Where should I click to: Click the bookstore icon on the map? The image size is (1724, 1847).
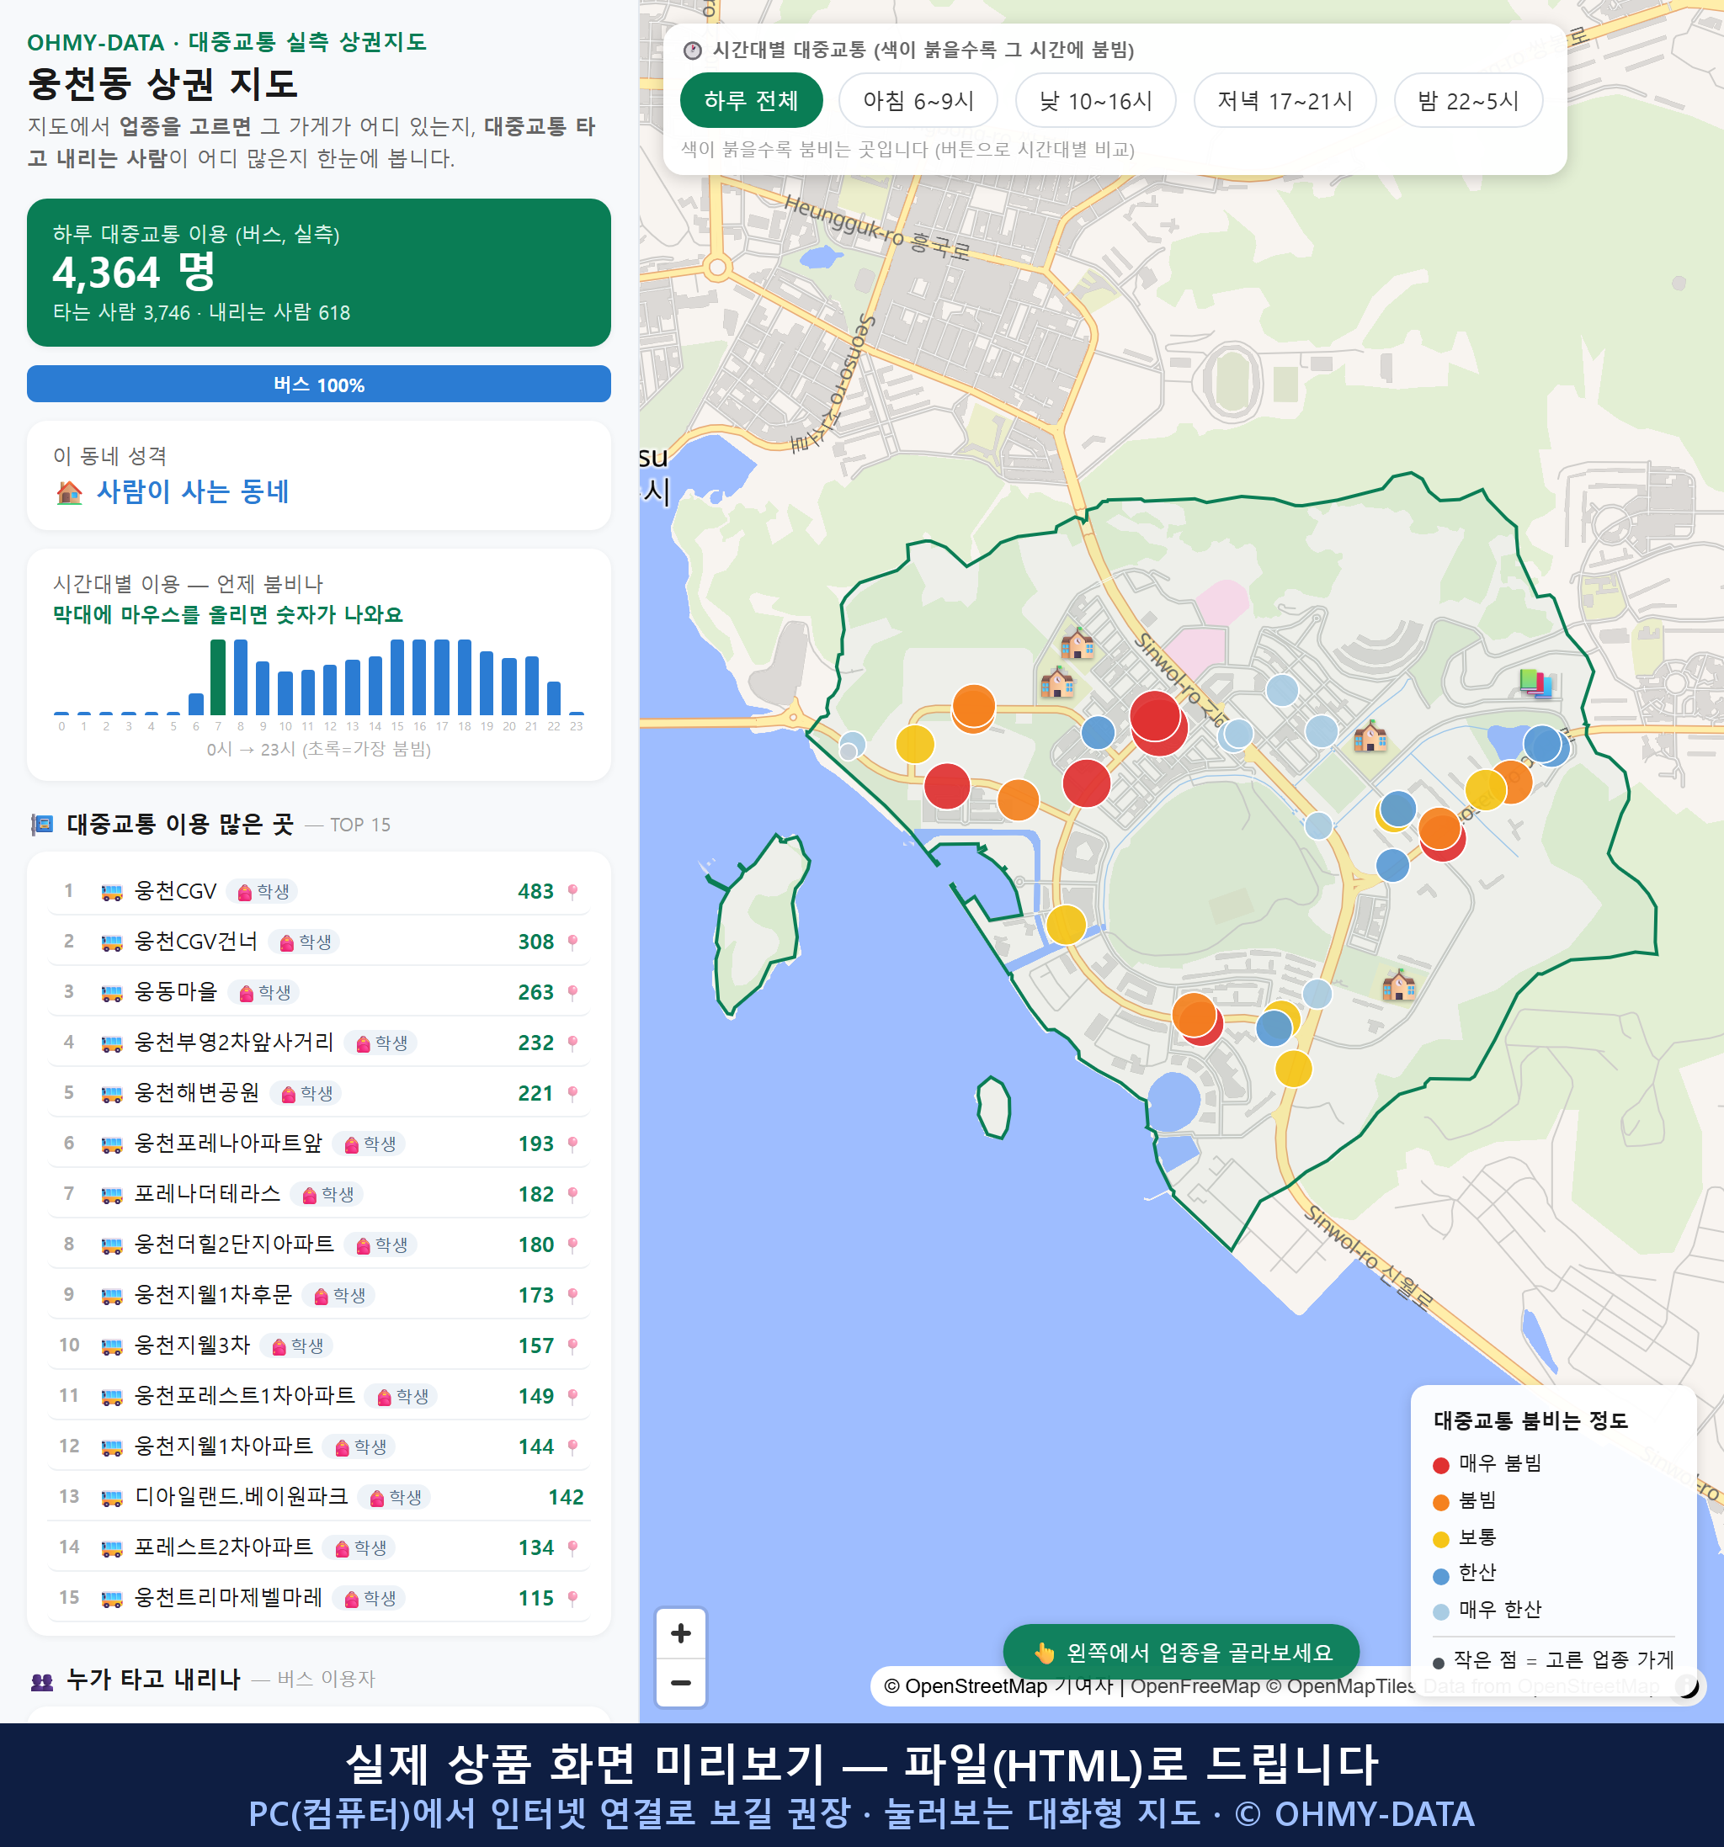click(x=1535, y=683)
